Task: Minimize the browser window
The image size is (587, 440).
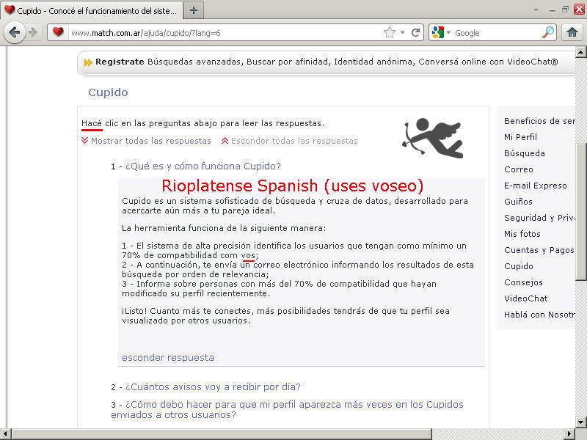Action: pyautogui.click(x=552, y=10)
